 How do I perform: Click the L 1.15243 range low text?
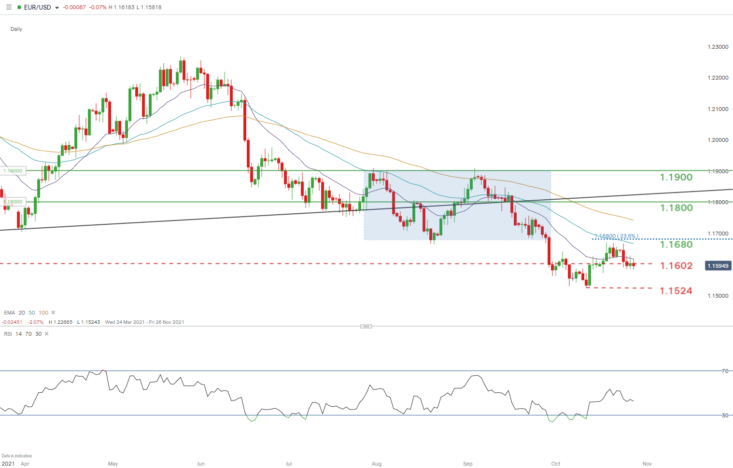tap(88, 322)
